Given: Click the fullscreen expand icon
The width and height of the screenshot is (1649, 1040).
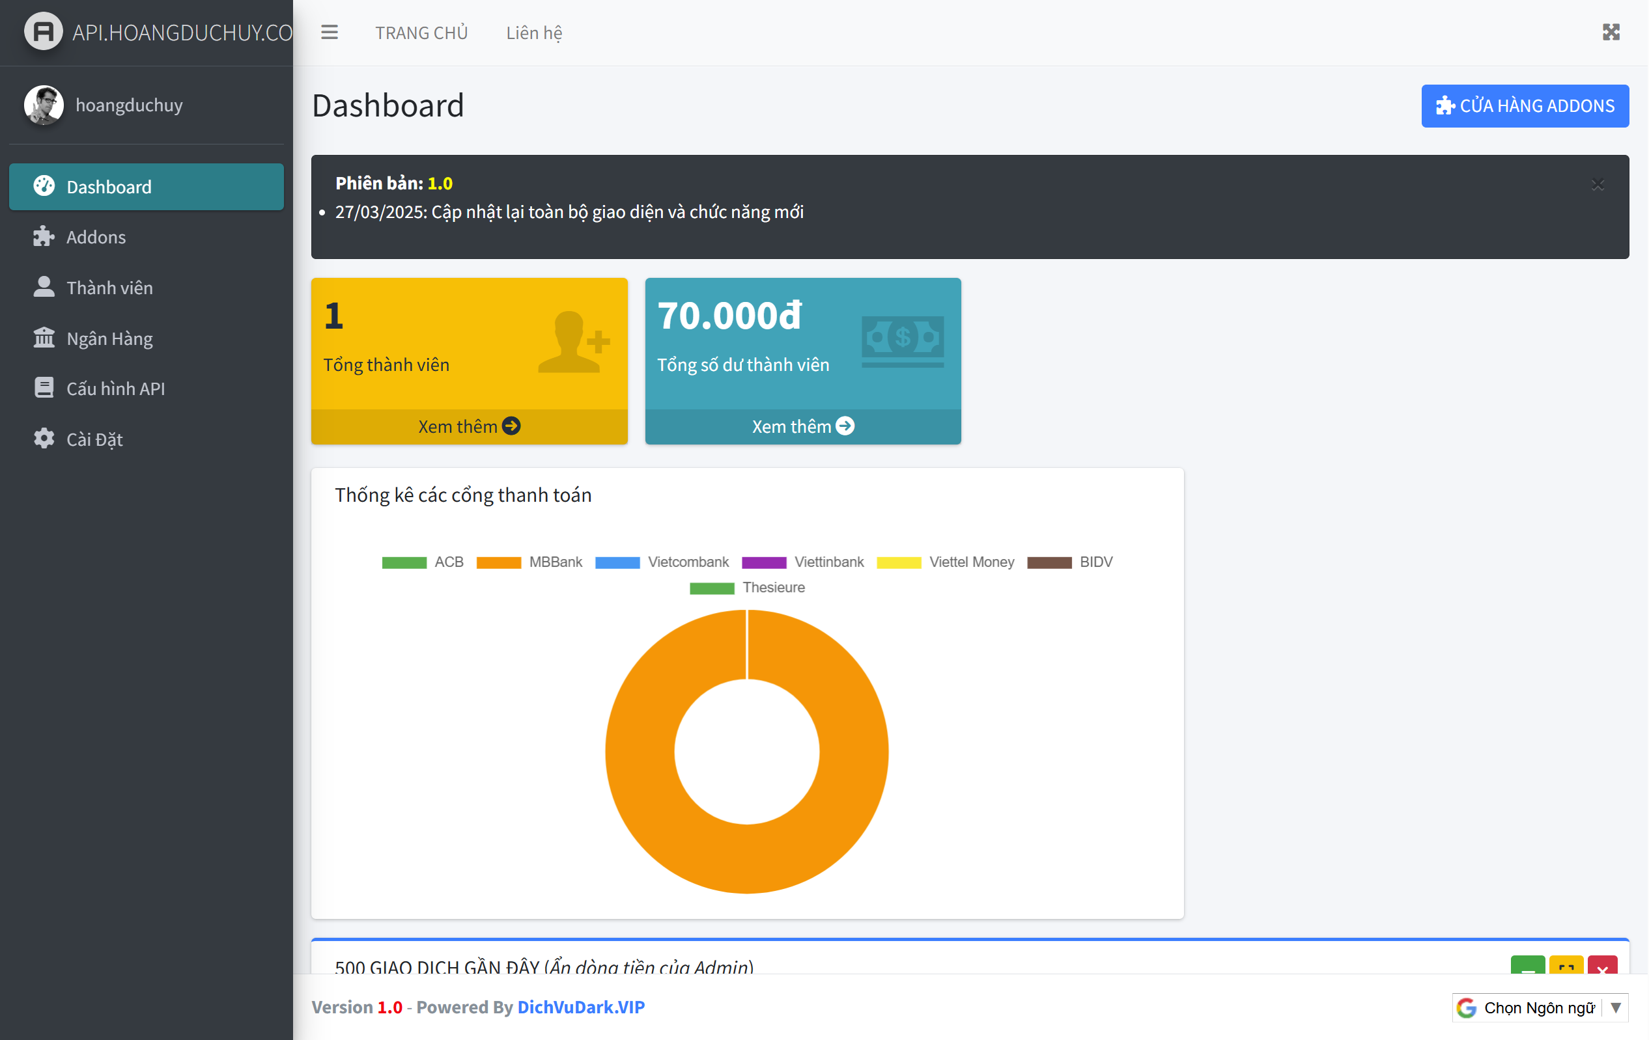Looking at the screenshot, I should click(1611, 32).
